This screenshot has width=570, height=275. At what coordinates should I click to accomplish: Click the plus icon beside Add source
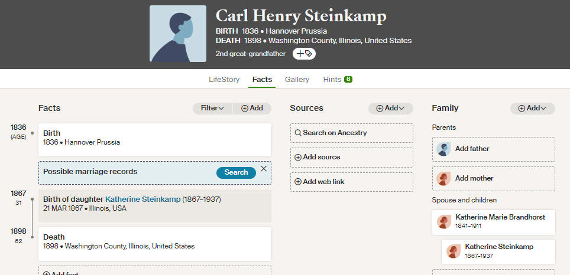[298, 157]
